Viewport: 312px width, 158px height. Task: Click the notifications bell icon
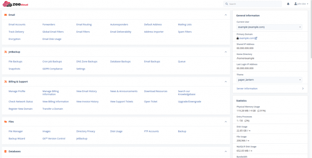(288, 4)
